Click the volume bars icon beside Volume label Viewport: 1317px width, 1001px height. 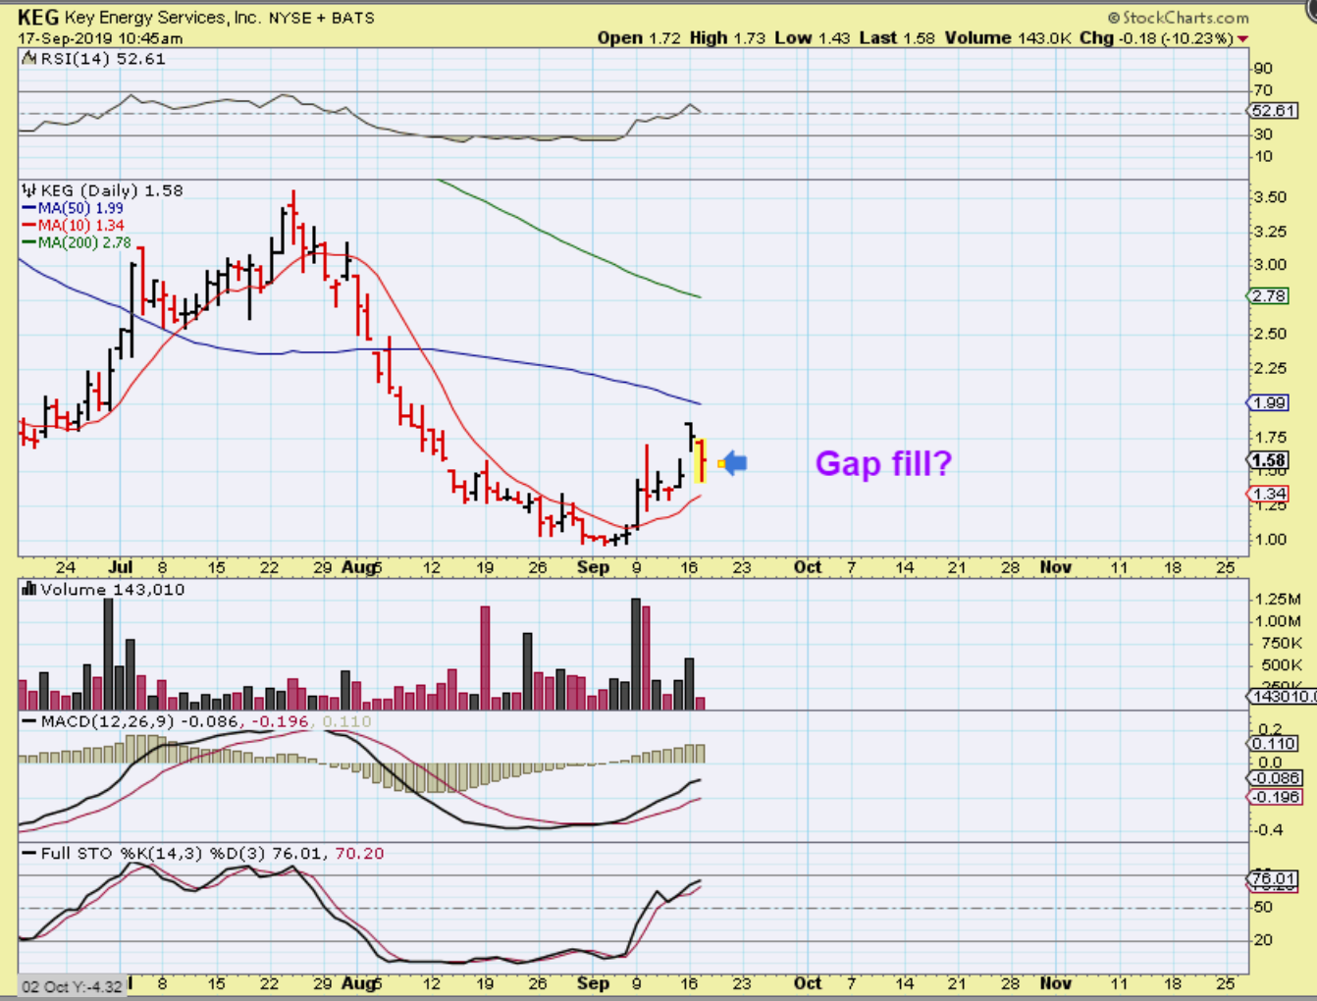click(28, 589)
